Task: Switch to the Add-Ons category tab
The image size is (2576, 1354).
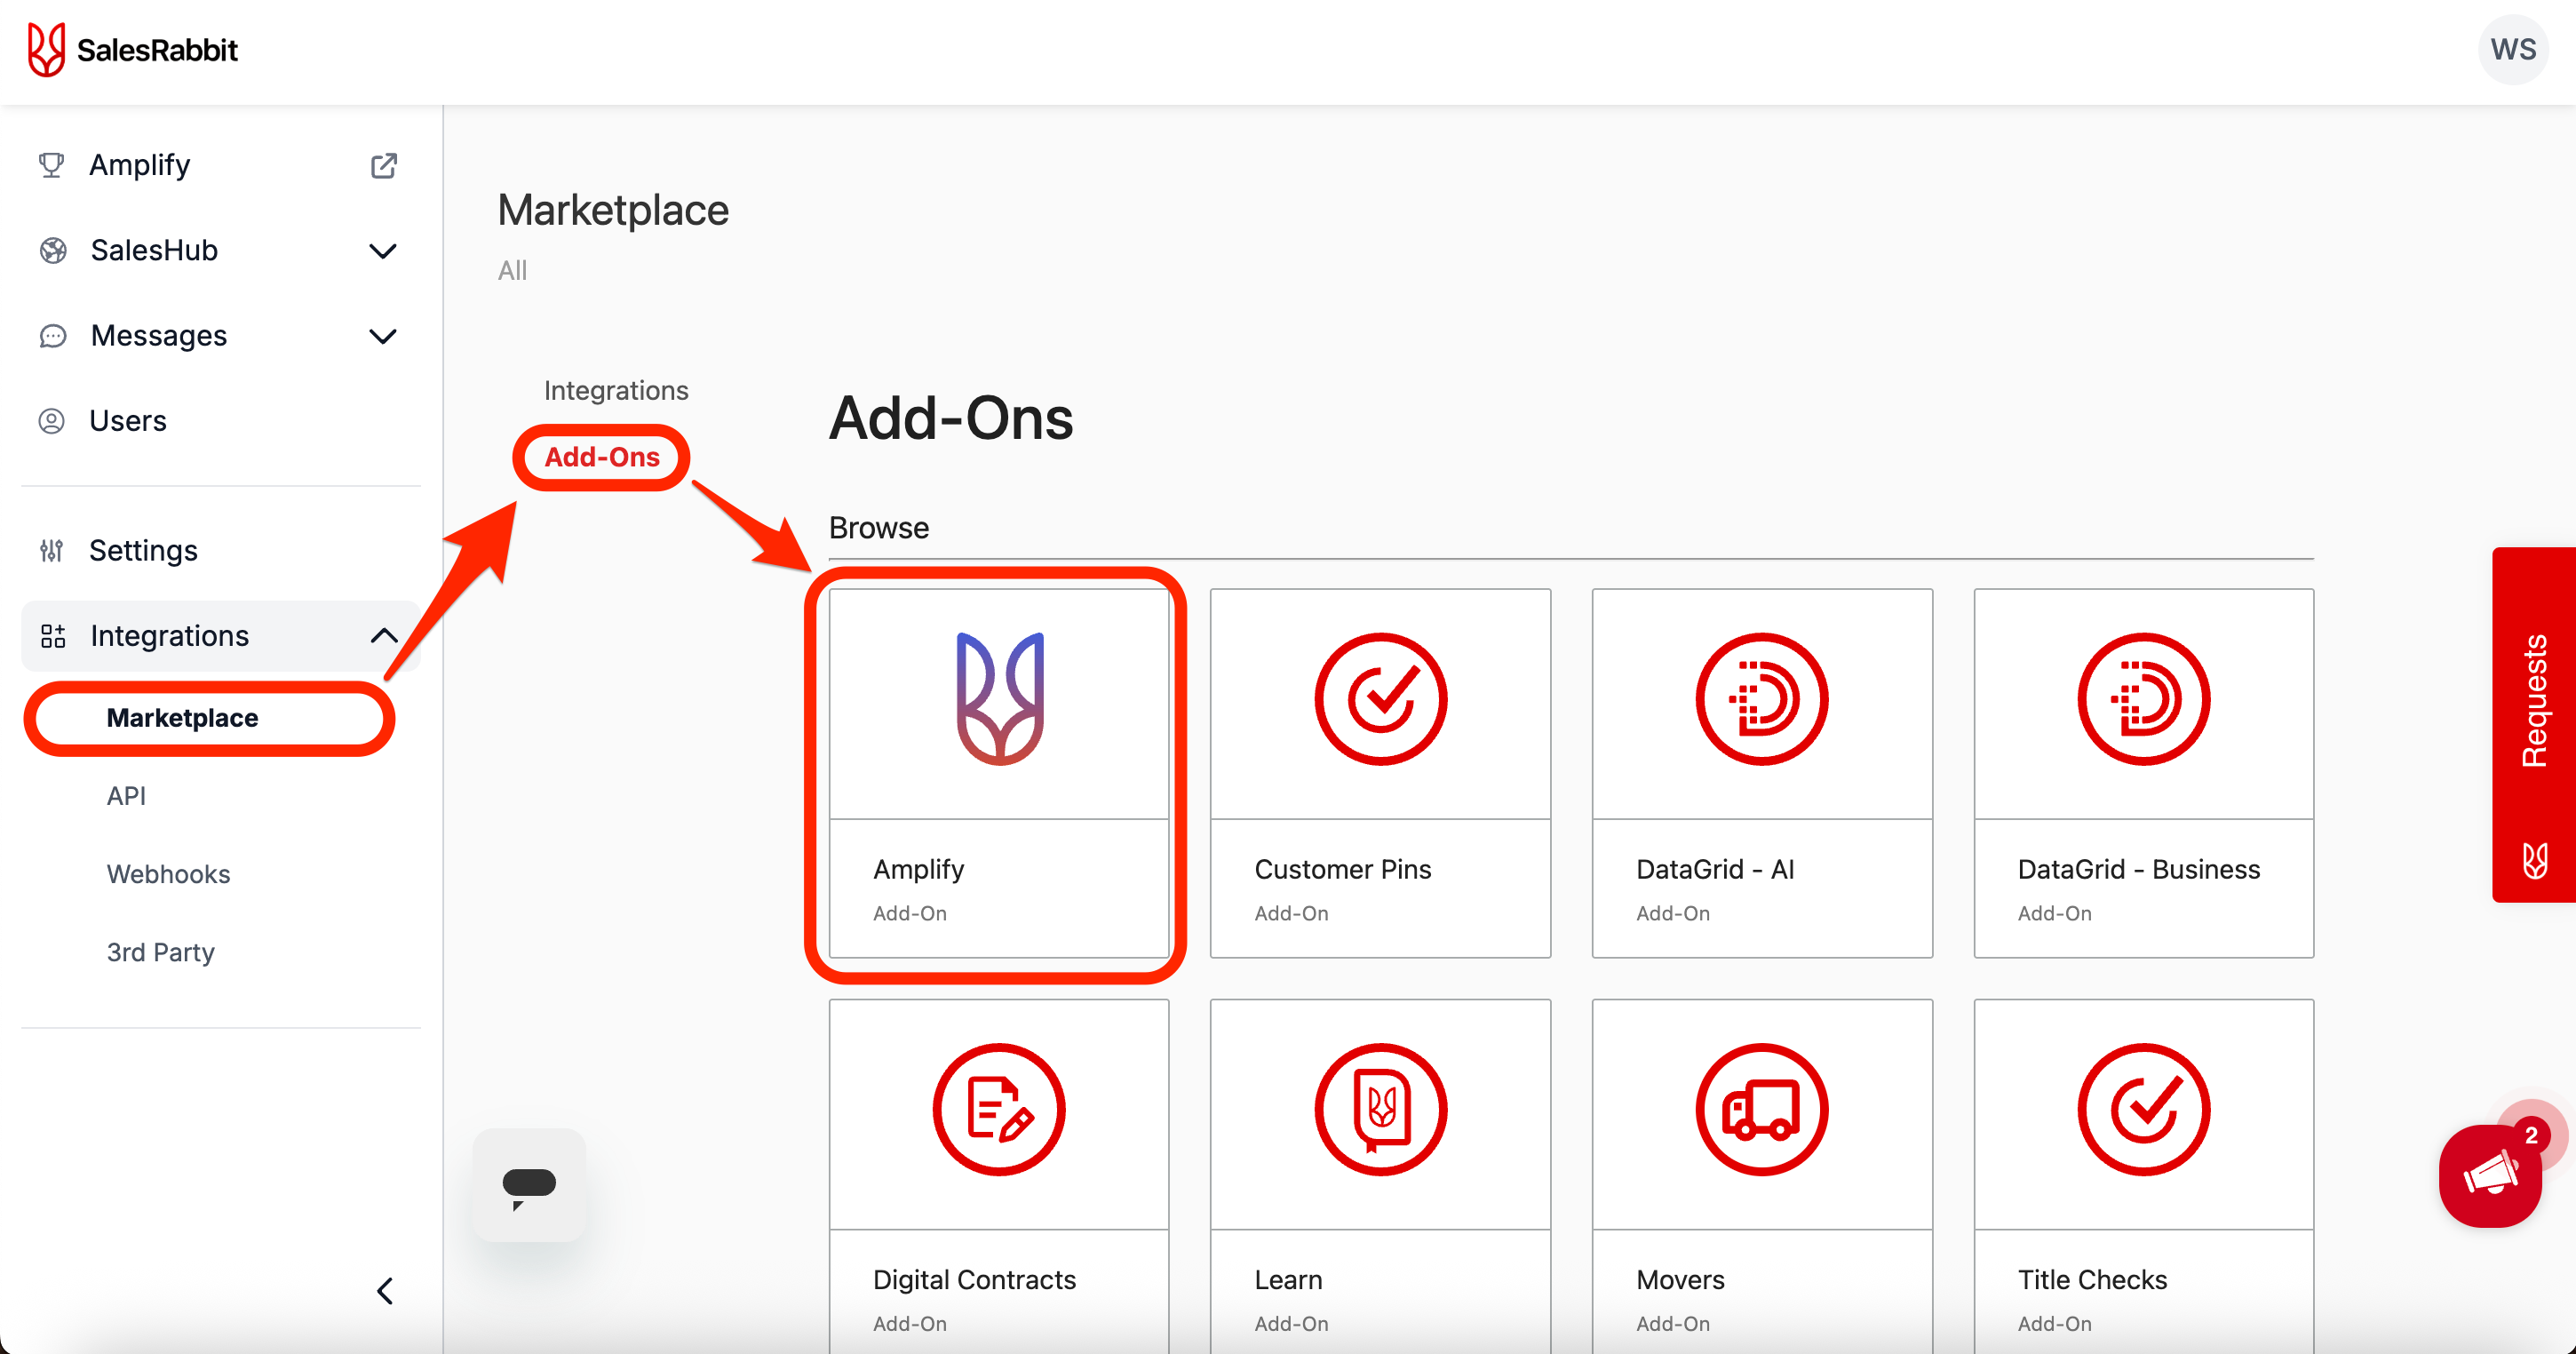Action: pyautogui.click(x=602, y=457)
